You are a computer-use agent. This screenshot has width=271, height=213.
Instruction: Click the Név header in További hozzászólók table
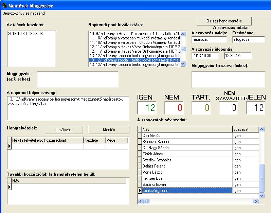[69, 181]
